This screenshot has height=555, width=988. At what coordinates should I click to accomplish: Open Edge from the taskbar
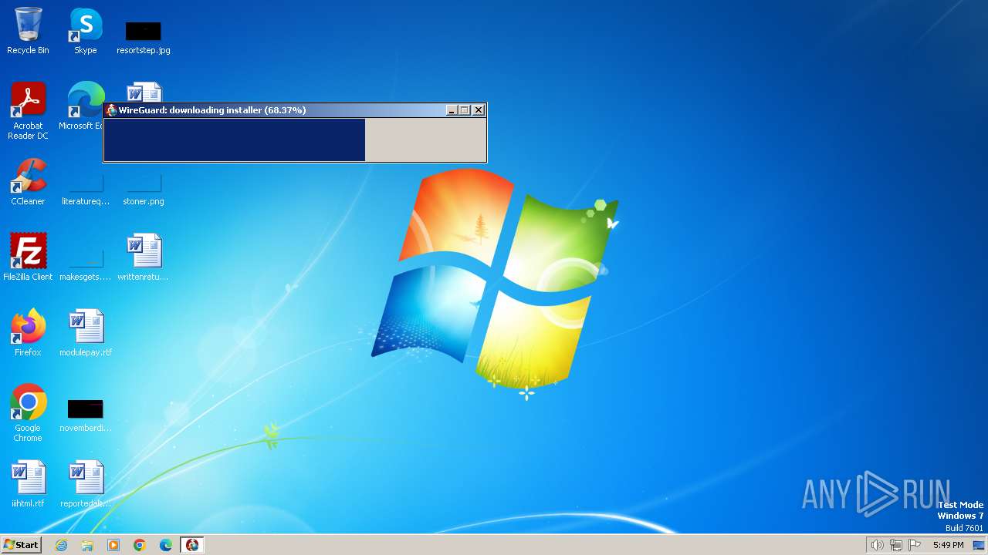click(166, 545)
